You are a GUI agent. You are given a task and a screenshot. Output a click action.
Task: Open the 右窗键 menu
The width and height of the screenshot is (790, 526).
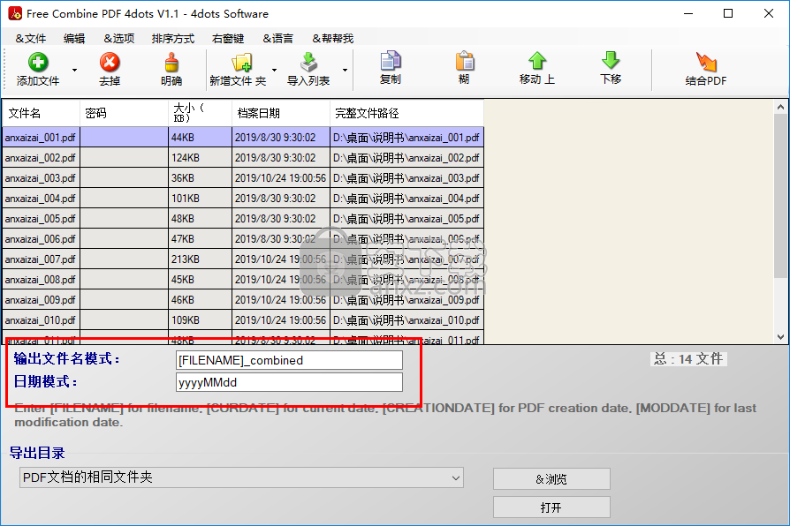pyautogui.click(x=228, y=38)
